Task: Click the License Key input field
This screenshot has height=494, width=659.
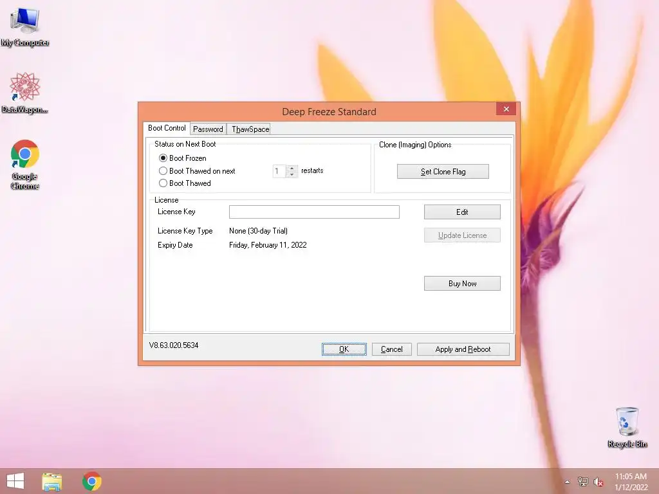Action: (x=314, y=212)
